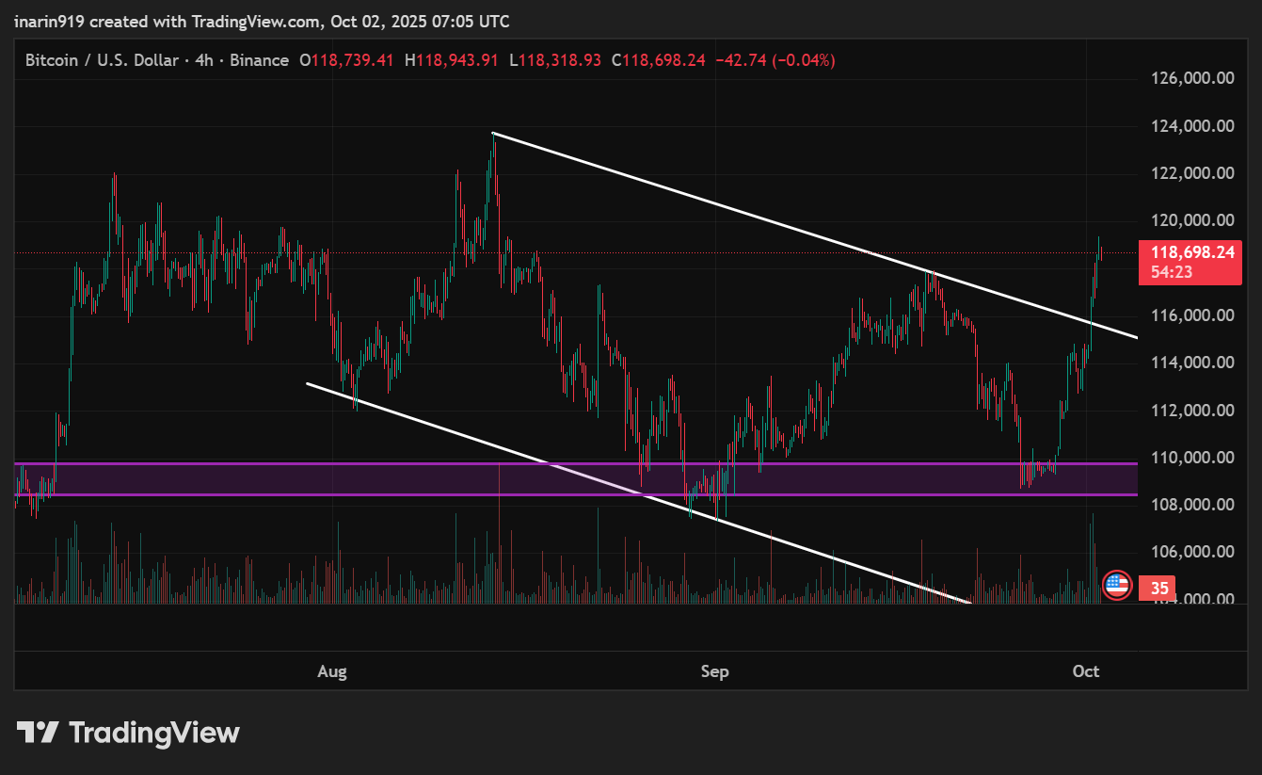Viewport: 1262px width, 775px height.
Task: Click the Sep label on the time axis
Action: tap(714, 671)
